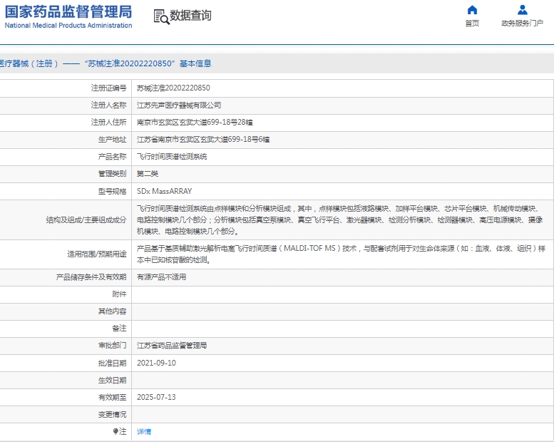554x444 pixels.
Task: Click the 基本信息 page title bar text
Action: pyautogui.click(x=195, y=63)
